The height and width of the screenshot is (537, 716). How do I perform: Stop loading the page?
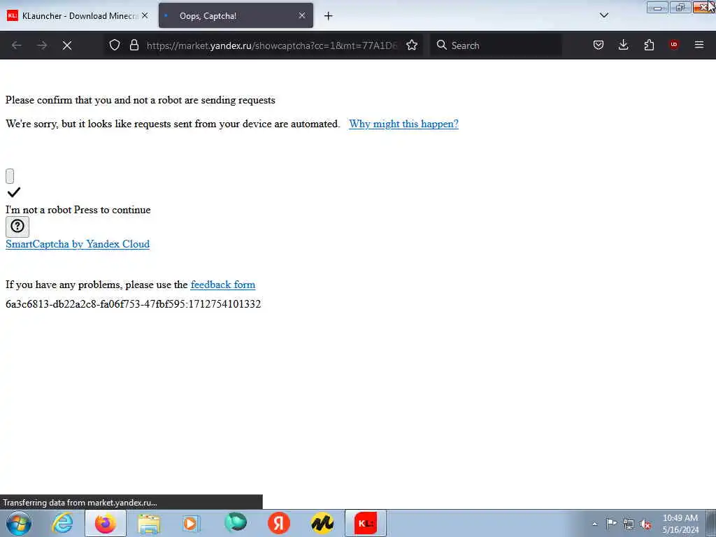pyautogui.click(x=67, y=45)
